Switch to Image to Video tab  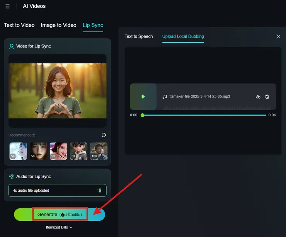tap(58, 25)
